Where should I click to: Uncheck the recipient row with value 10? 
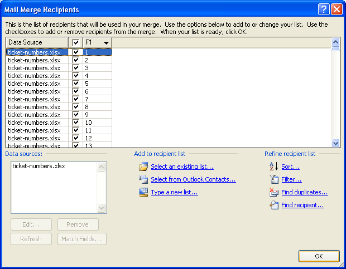76,123
